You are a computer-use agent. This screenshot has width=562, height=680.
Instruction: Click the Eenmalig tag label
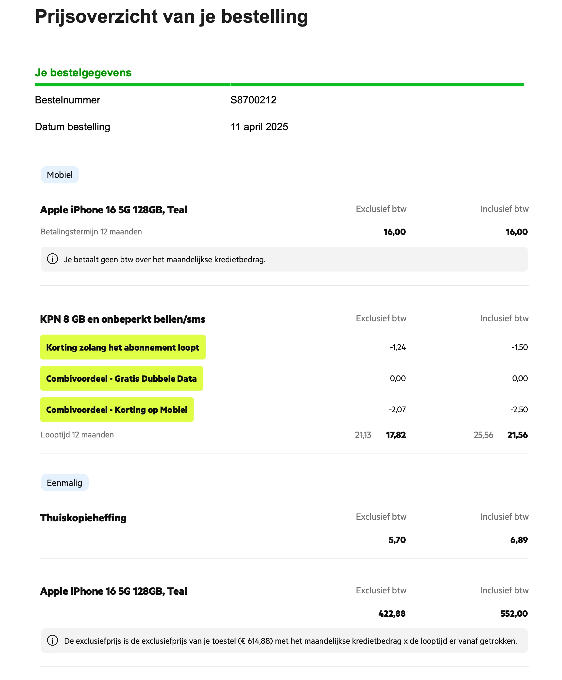tap(64, 483)
